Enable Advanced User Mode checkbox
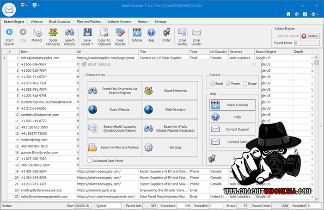 click(90, 161)
